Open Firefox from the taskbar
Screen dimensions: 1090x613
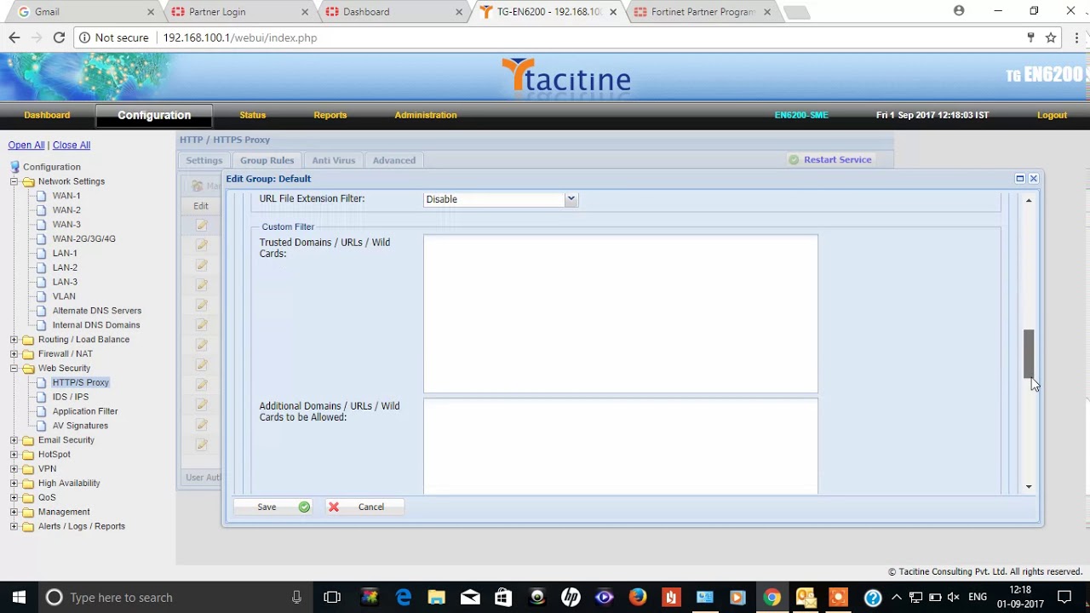[x=638, y=597]
